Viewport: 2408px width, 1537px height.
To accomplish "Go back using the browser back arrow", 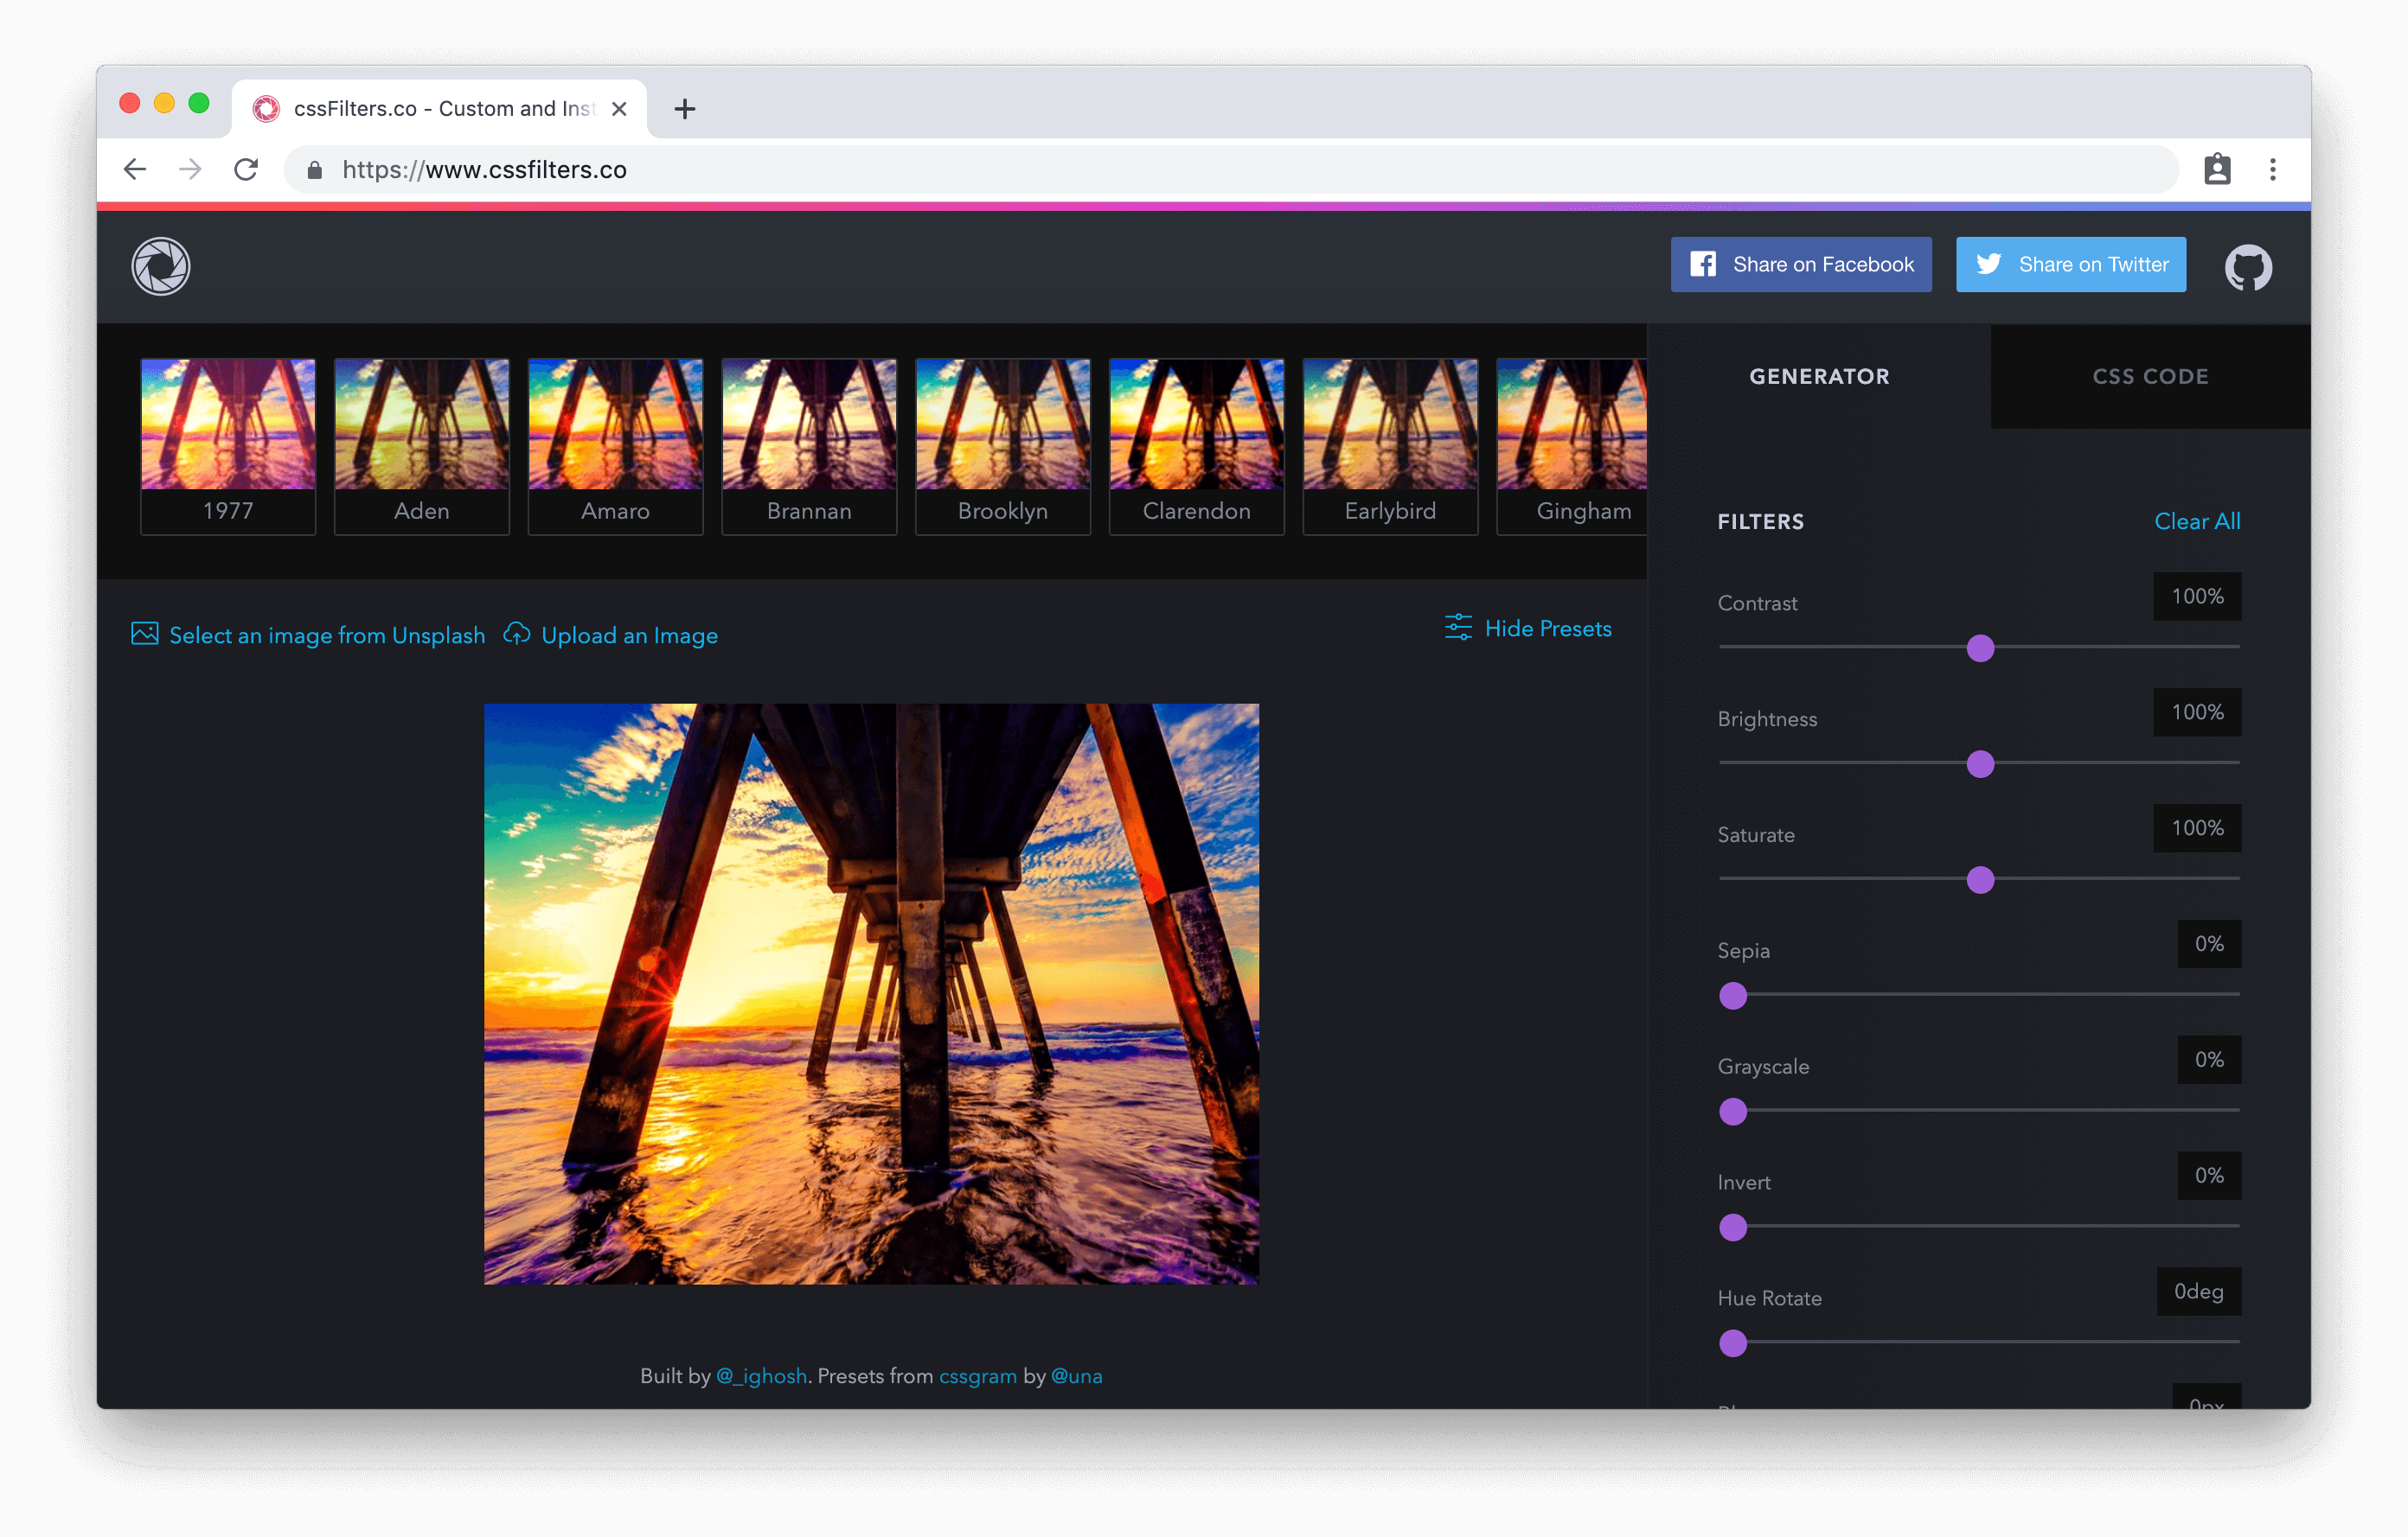I will 135,170.
